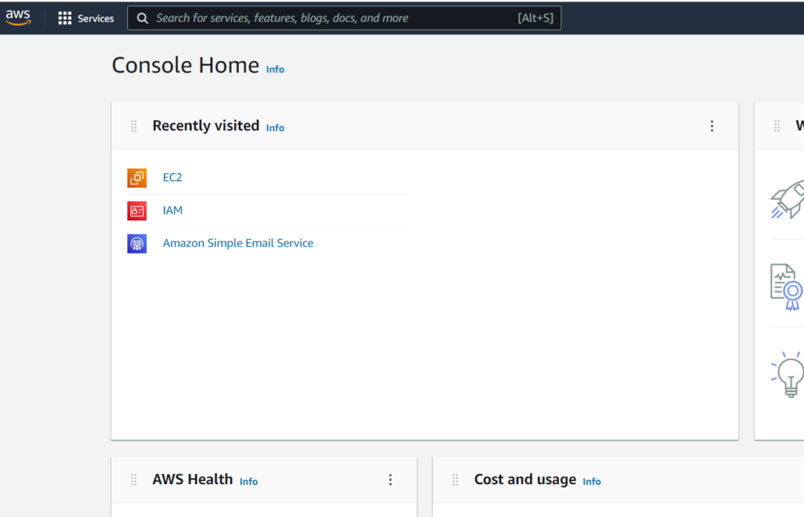Open Info link beside Cost and usage

(x=592, y=482)
